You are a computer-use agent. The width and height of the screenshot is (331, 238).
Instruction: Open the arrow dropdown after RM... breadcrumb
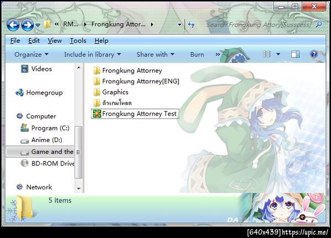pos(85,24)
